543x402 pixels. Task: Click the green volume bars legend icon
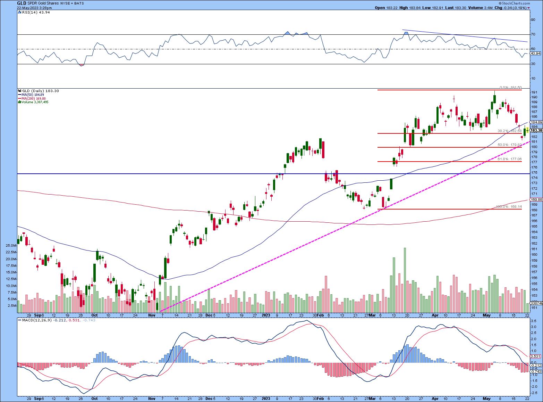coord(19,102)
